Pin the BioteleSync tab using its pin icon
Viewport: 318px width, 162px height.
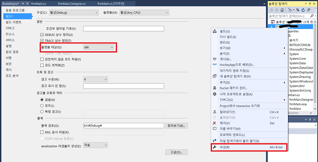pos(23,4)
